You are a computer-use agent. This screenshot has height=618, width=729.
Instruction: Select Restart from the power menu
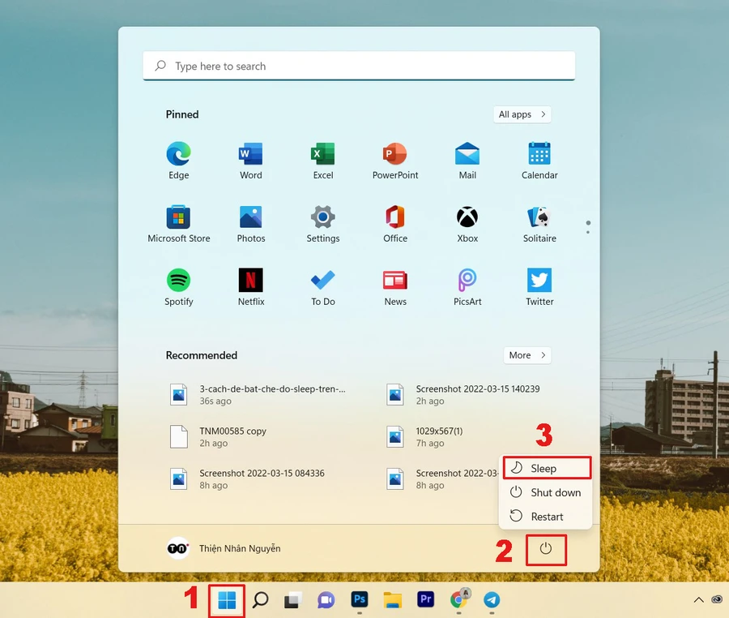pyautogui.click(x=545, y=517)
